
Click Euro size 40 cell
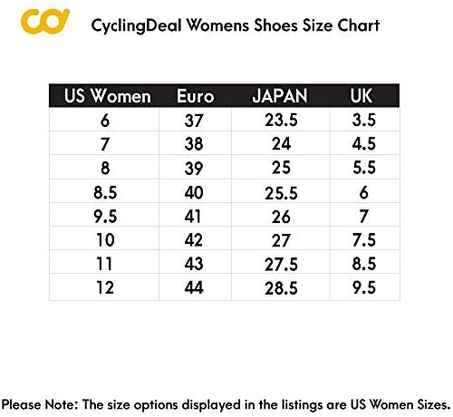(195, 192)
